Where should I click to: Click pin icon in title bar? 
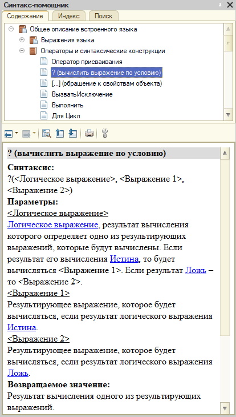point(220,4)
